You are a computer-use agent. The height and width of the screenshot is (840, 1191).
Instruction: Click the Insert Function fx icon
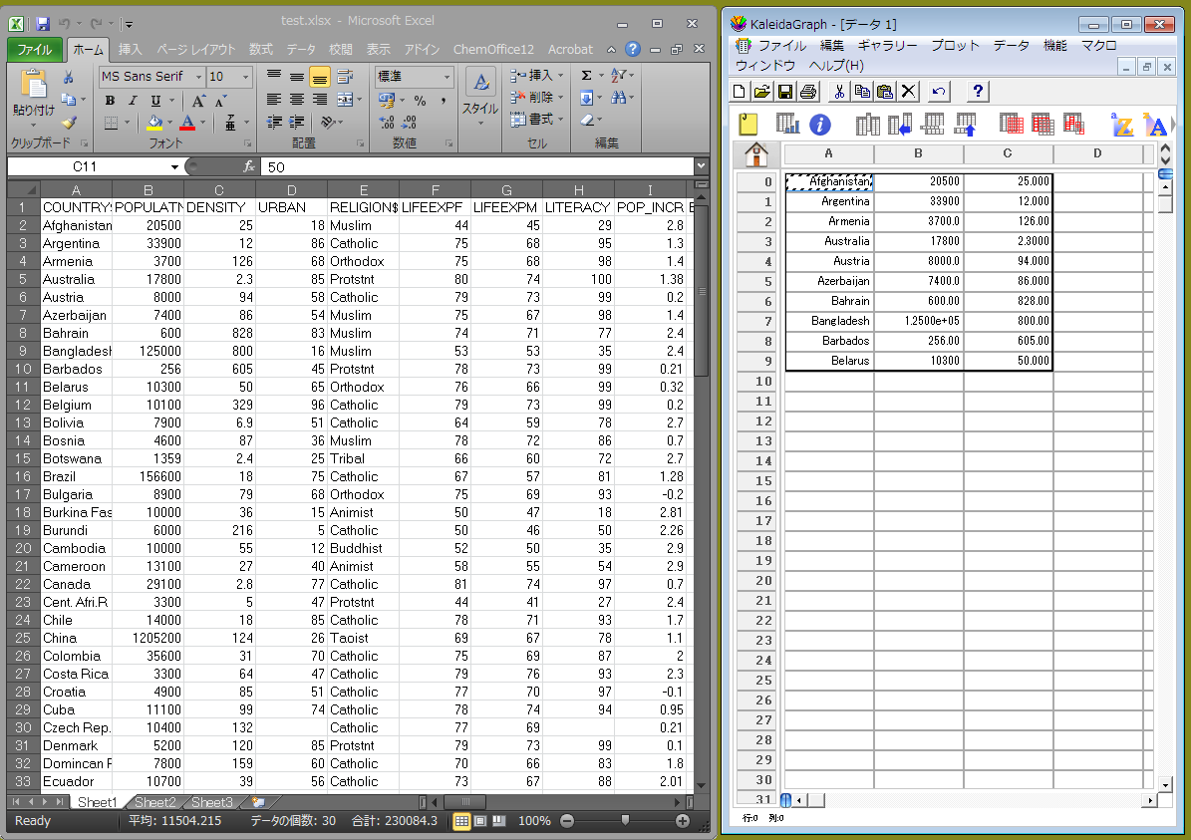[248, 166]
